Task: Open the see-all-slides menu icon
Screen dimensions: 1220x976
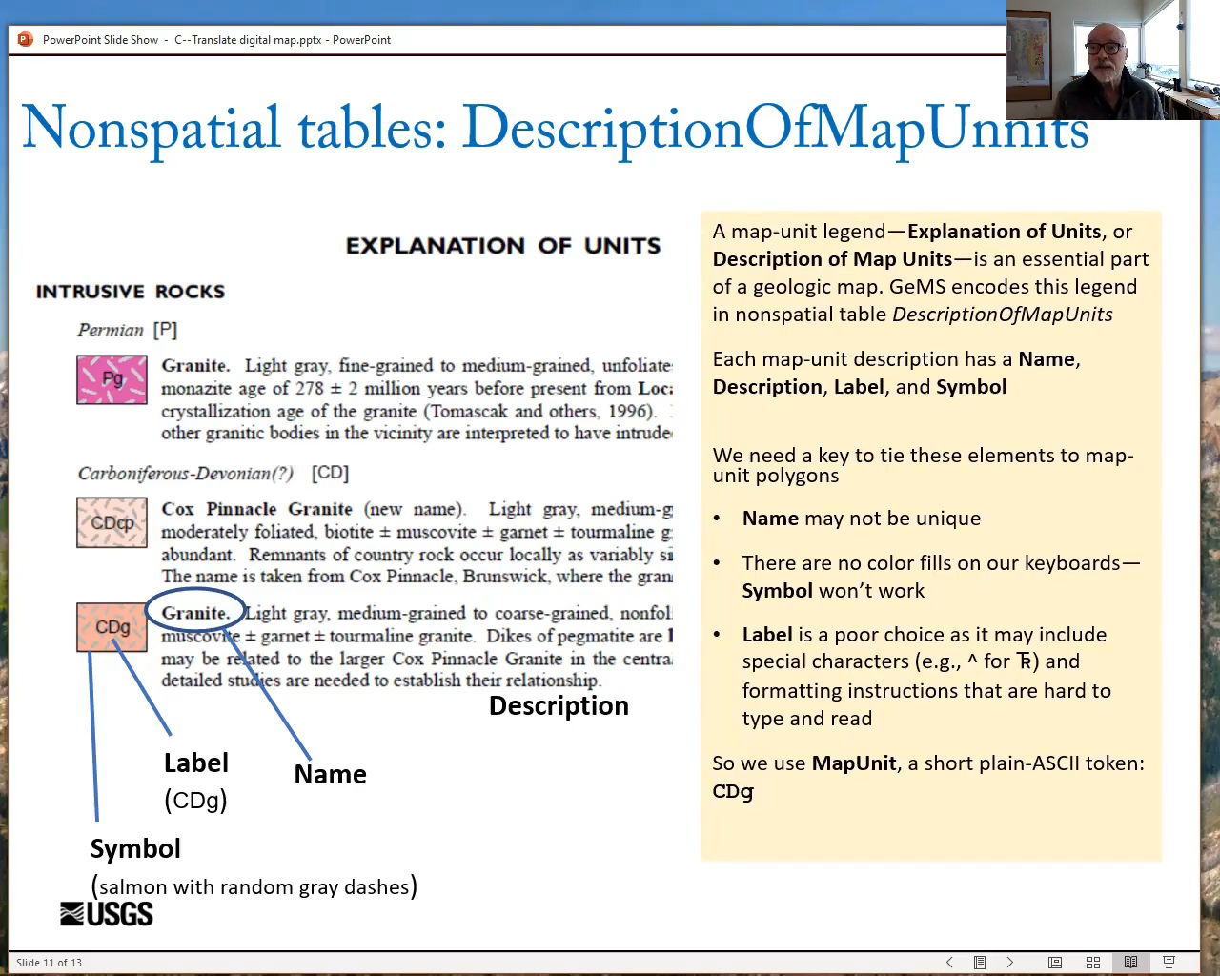Action: click(979, 963)
